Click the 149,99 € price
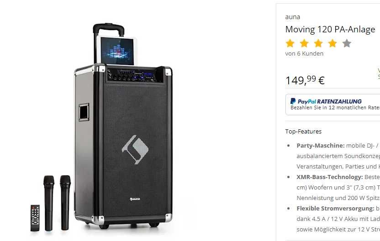The height and width of the screenshot is (241, 380). pyautogui.click(x=305, y=80)
